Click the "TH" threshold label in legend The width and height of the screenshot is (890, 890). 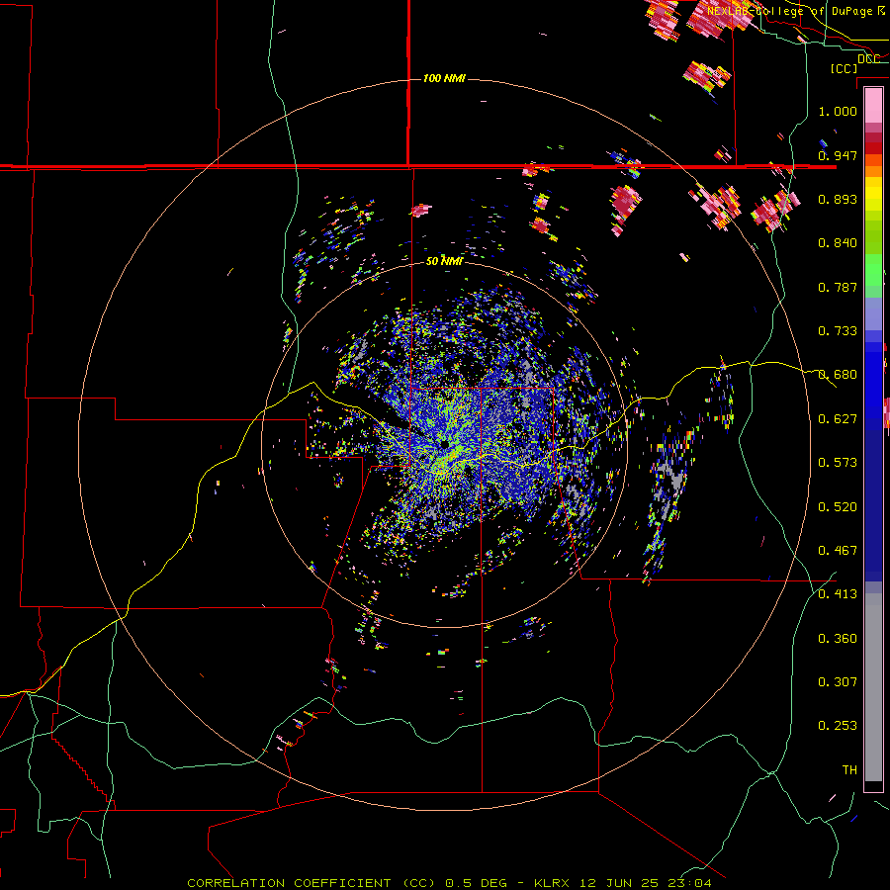pos(849,770)
